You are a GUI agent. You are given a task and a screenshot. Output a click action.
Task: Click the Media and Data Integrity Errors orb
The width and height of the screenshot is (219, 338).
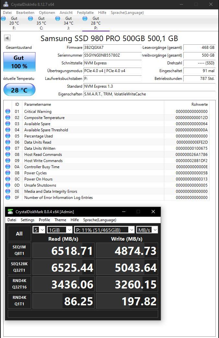(8, 191)
